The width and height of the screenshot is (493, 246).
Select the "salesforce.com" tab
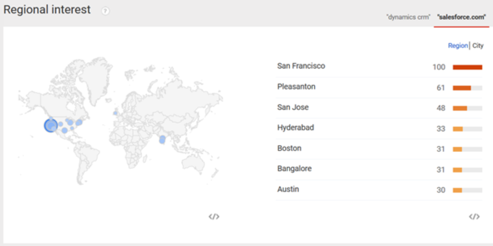click(461, 17)
